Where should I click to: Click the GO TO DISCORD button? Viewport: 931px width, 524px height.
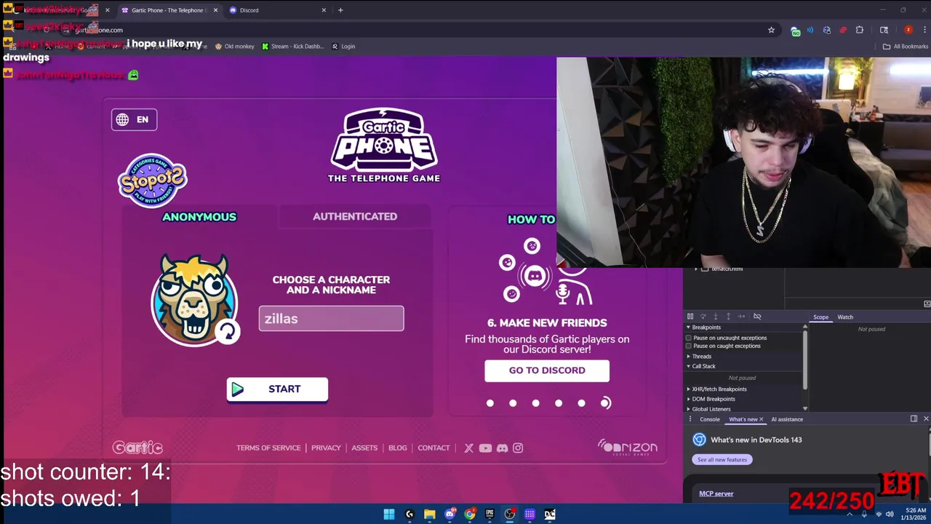547,370
